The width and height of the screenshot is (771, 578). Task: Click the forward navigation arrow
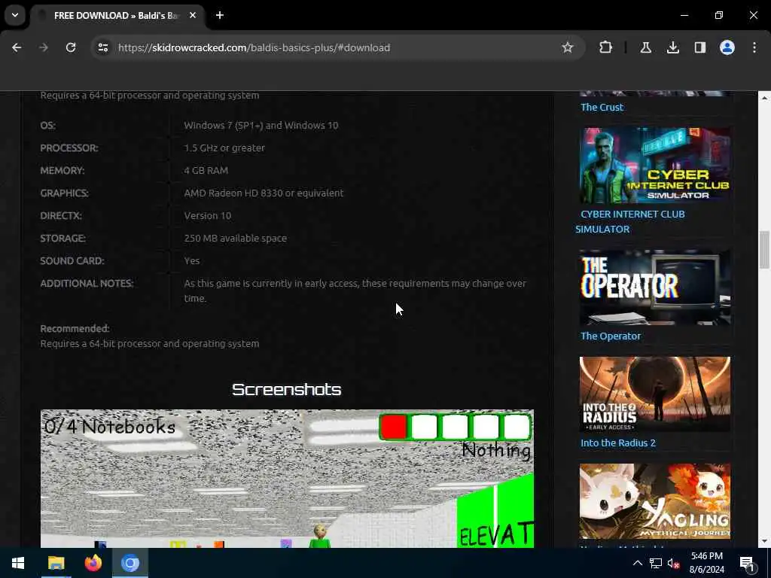tap(44, 47)
